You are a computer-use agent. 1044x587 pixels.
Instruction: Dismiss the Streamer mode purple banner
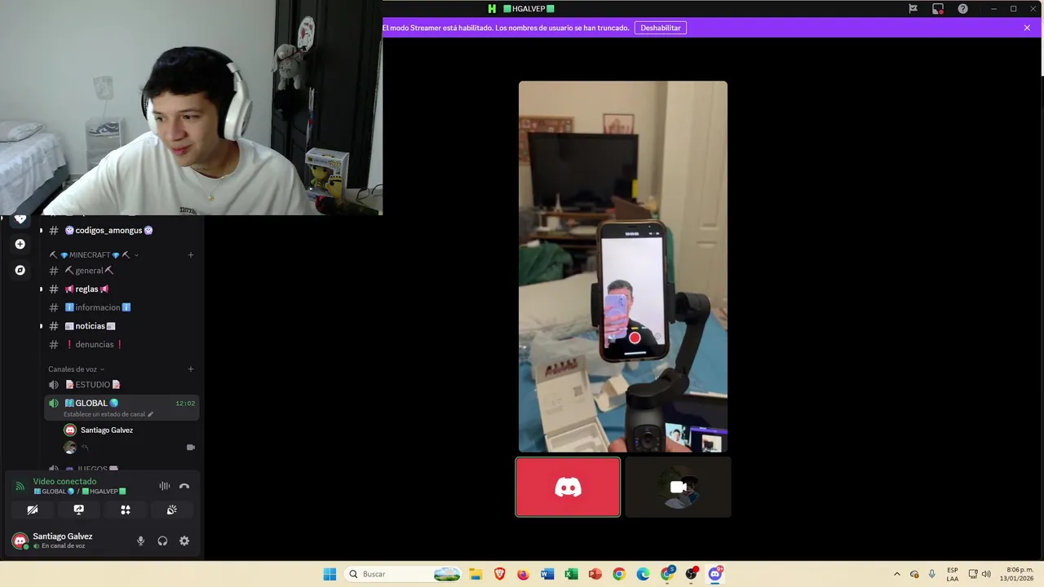[x=1027, y=28]
